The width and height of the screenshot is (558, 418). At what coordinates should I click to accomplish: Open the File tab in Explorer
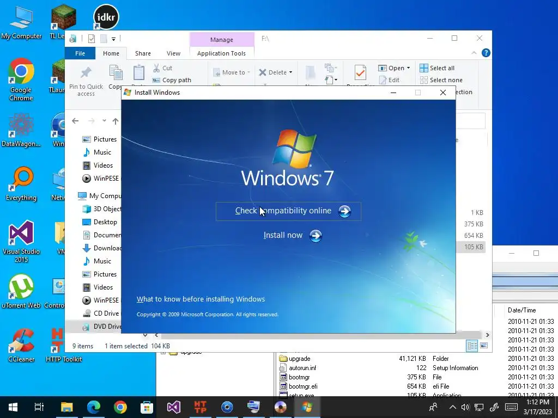tap(80, 53)
